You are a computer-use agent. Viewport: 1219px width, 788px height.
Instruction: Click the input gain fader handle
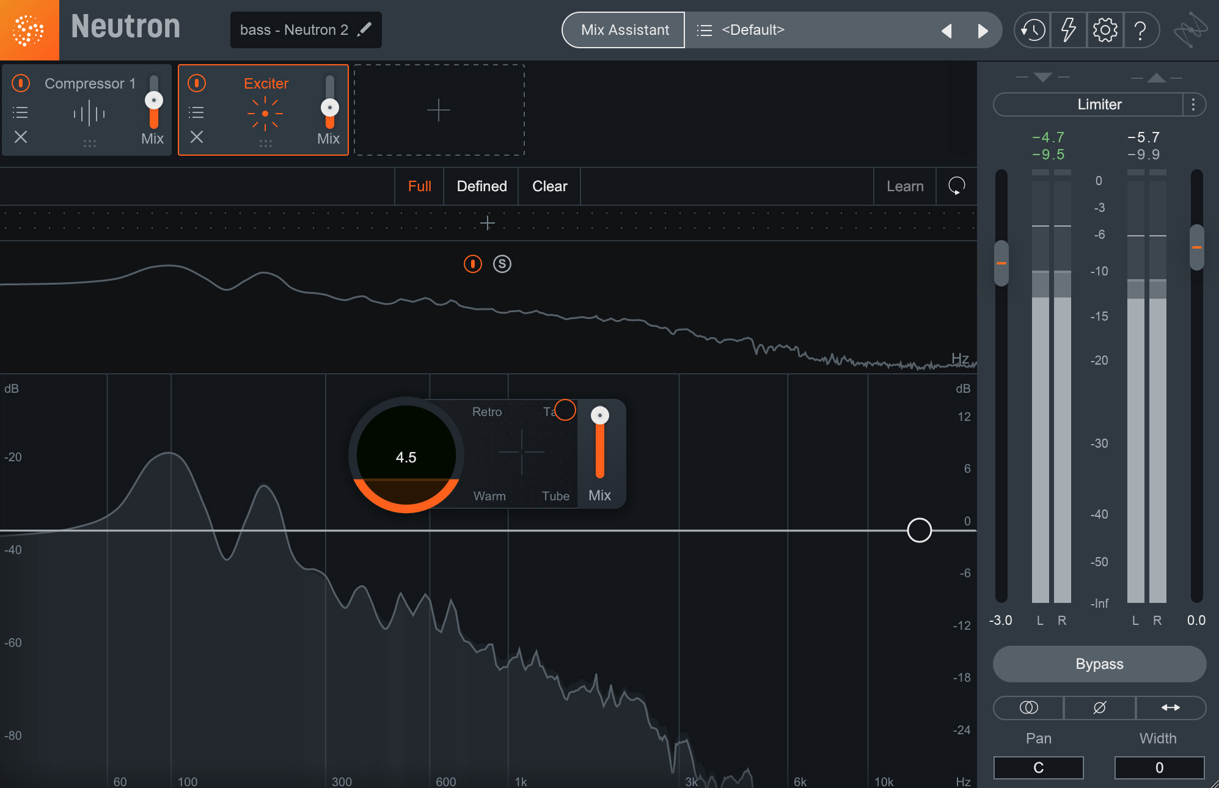[1001, 263]
